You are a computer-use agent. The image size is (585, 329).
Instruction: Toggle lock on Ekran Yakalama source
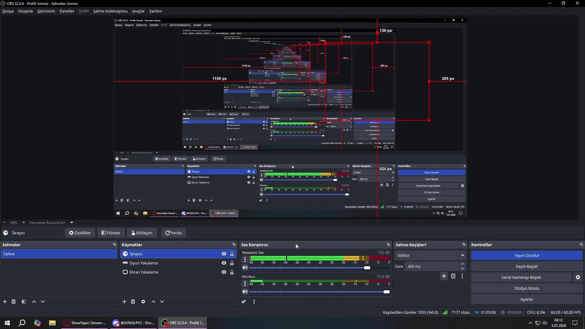pos(232,272)
